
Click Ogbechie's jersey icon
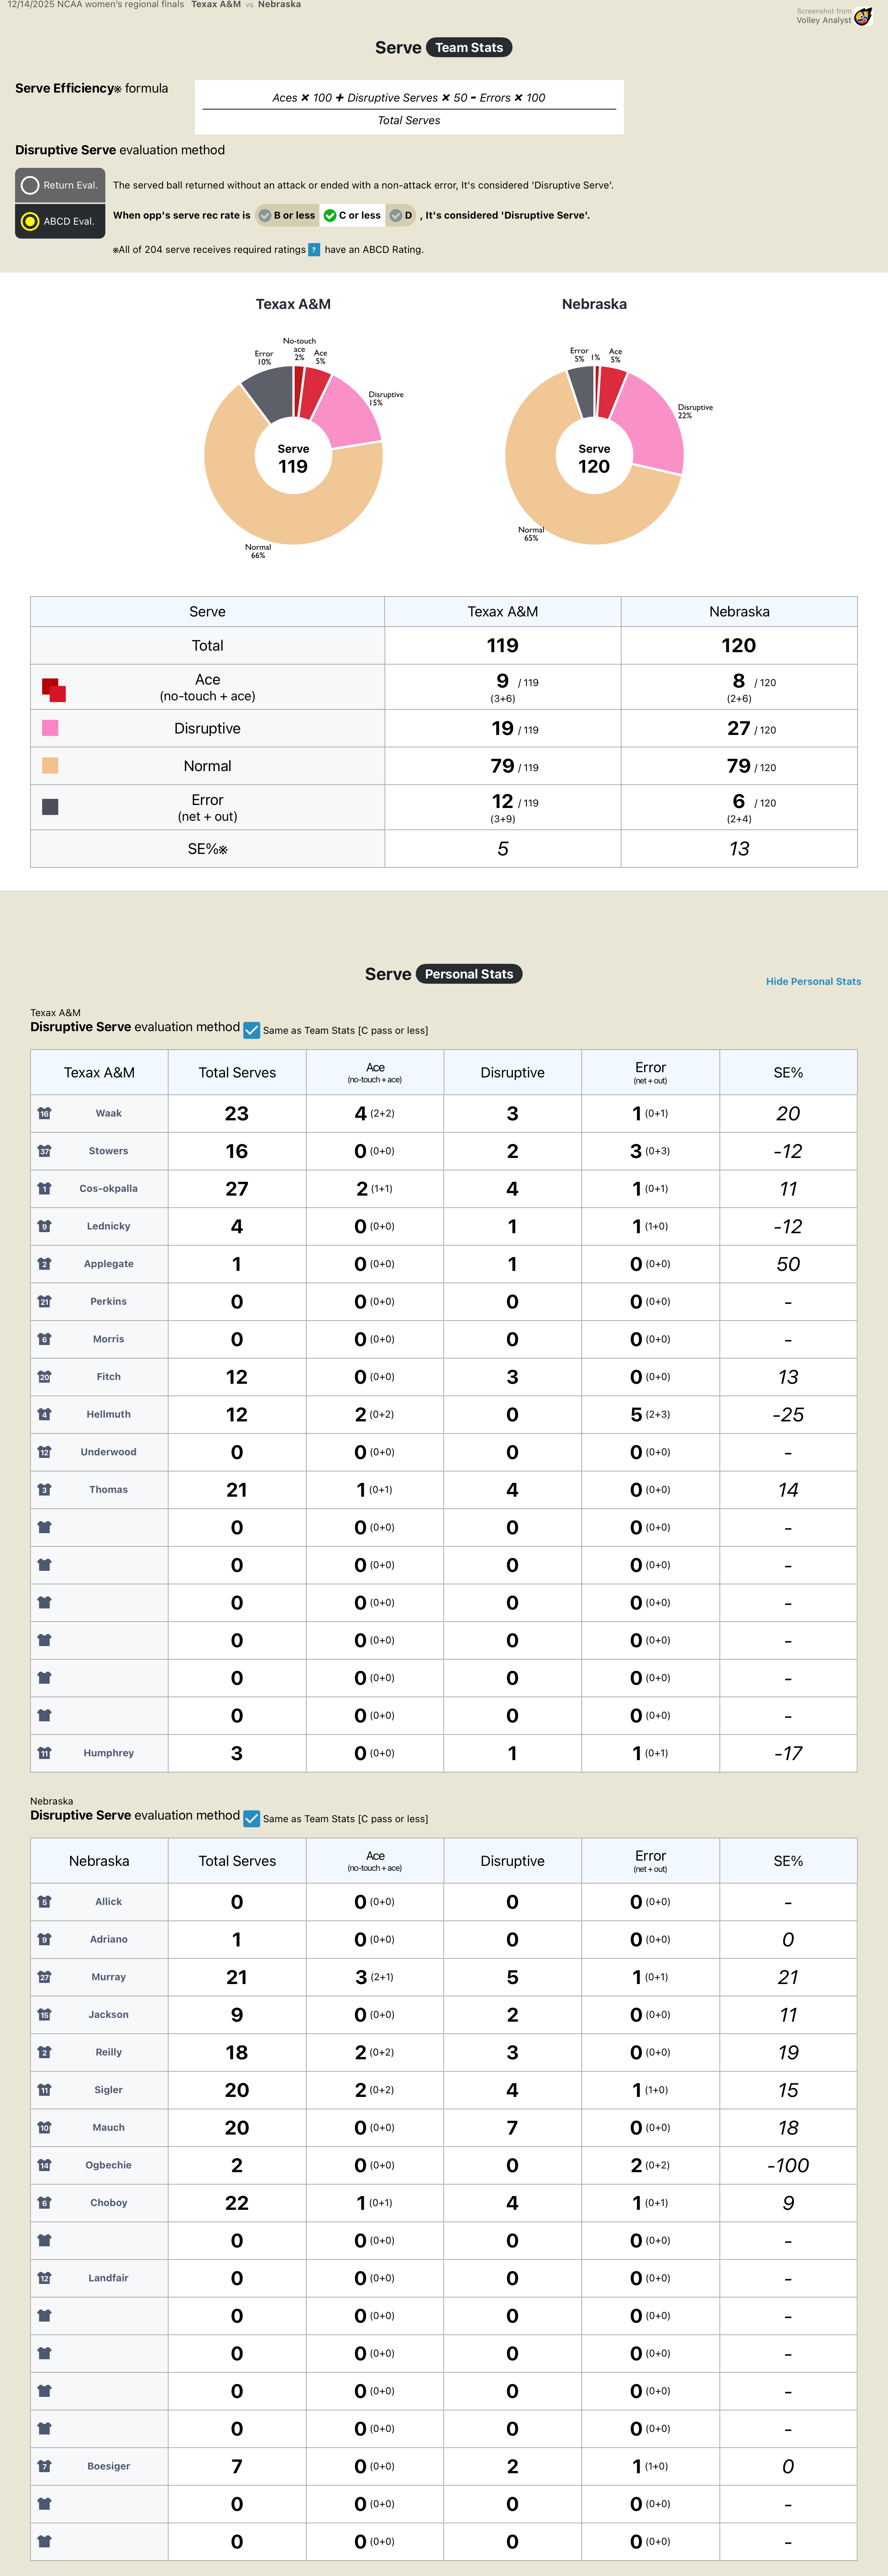pos(44,2165)
